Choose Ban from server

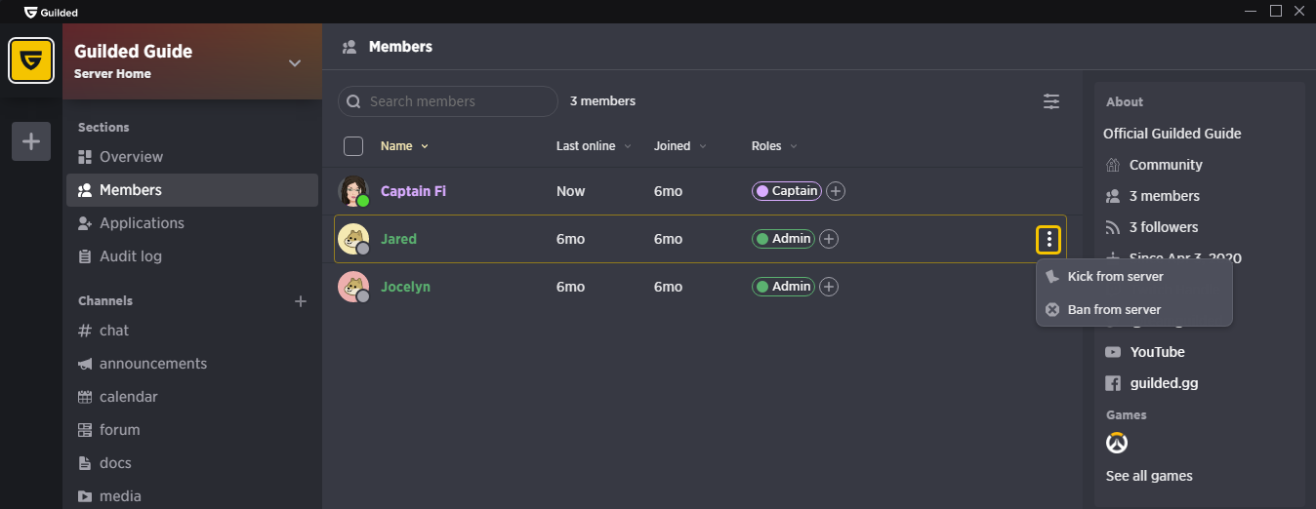click(x=1134, y=310)
